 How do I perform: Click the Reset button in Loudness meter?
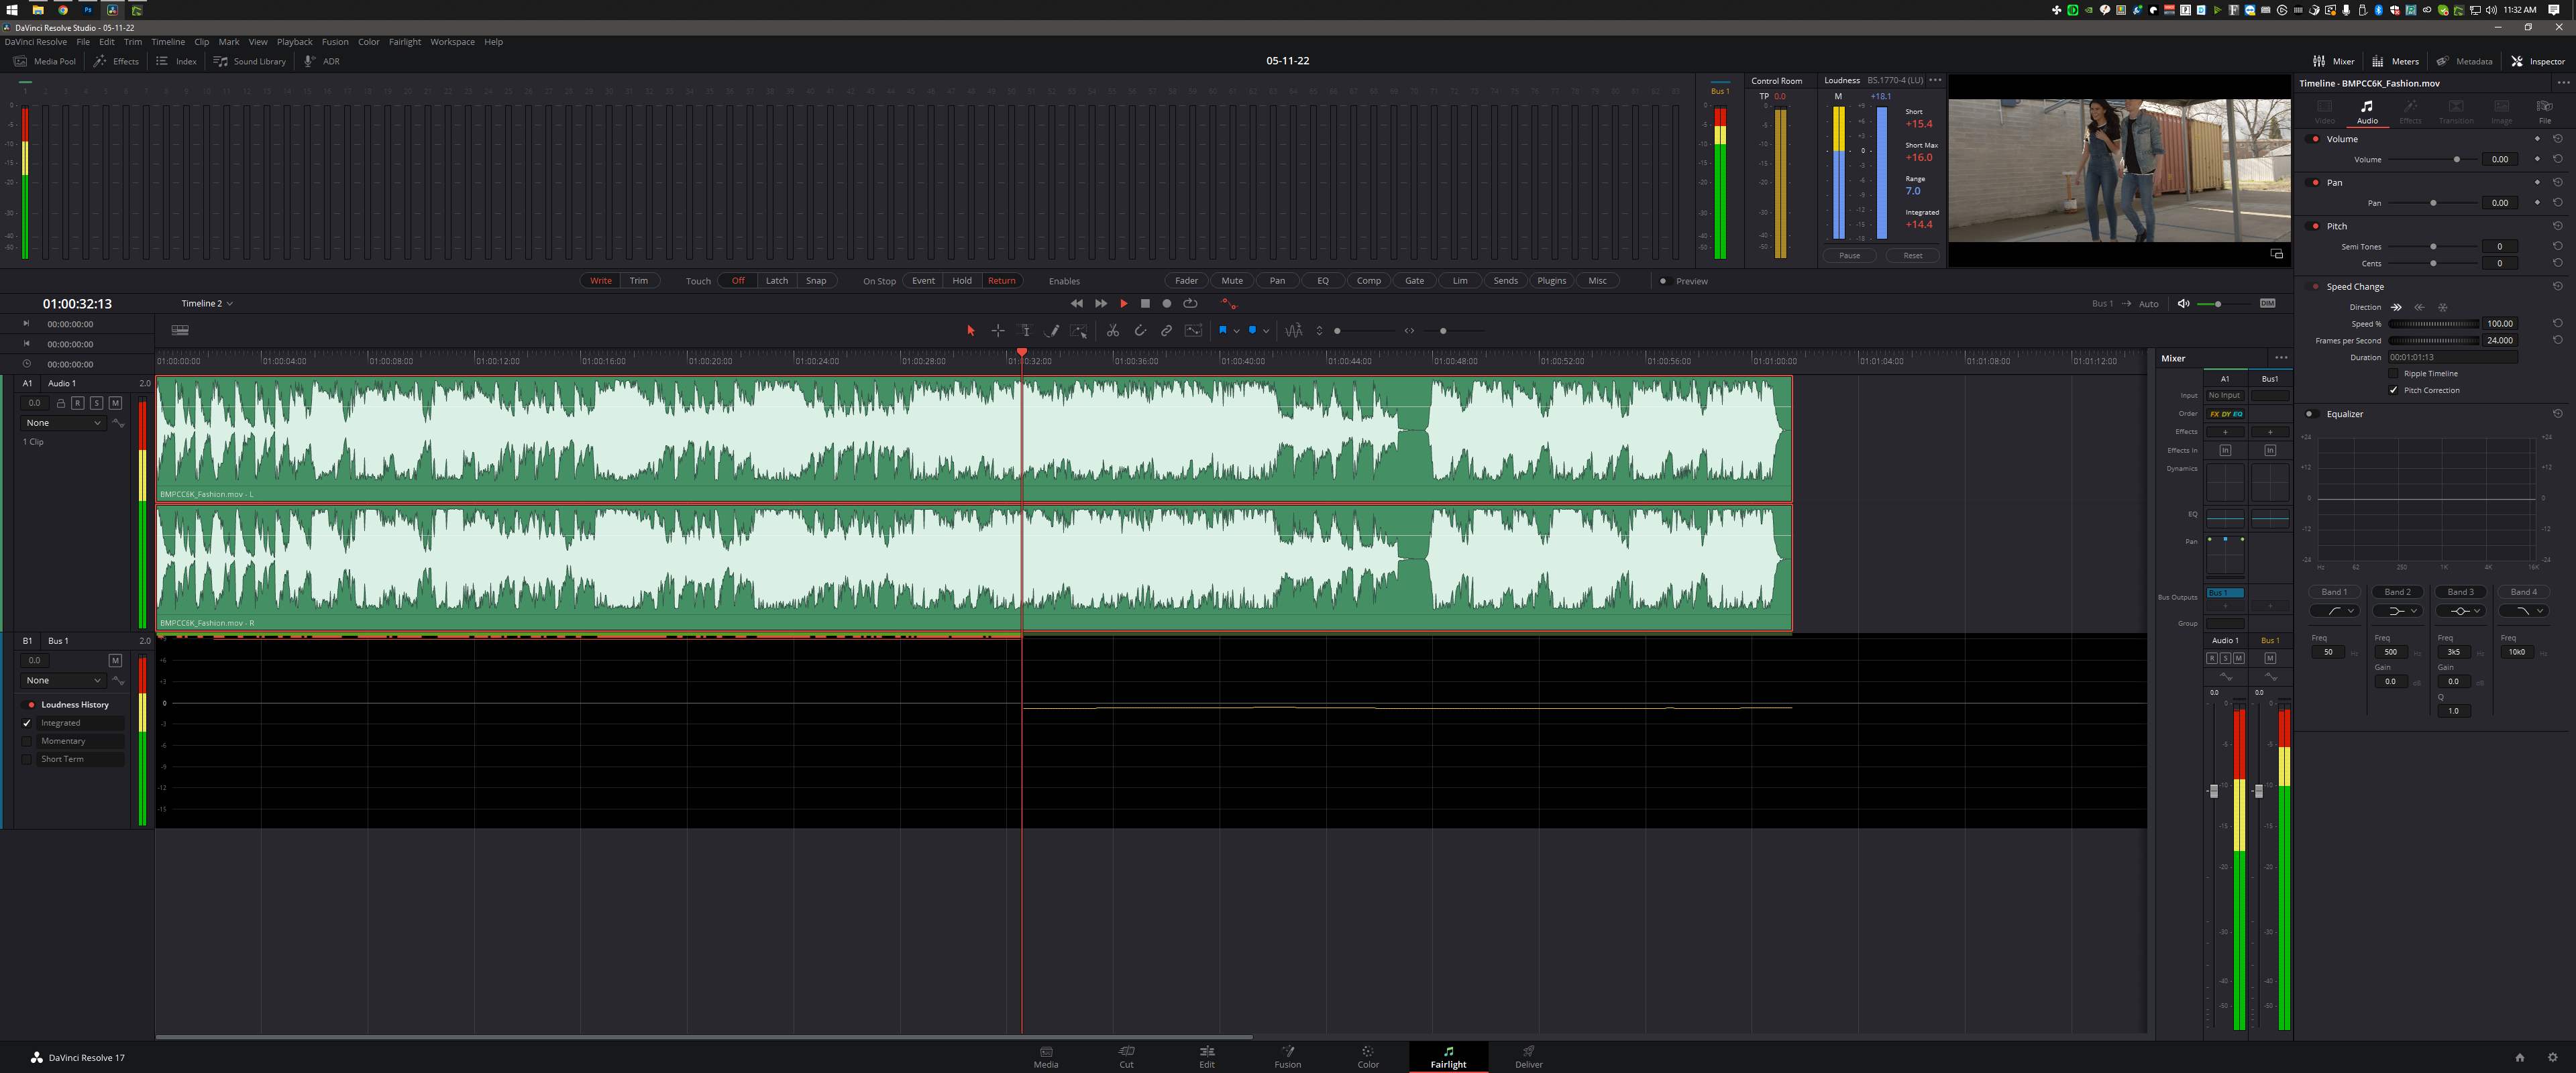point(1912,255)
